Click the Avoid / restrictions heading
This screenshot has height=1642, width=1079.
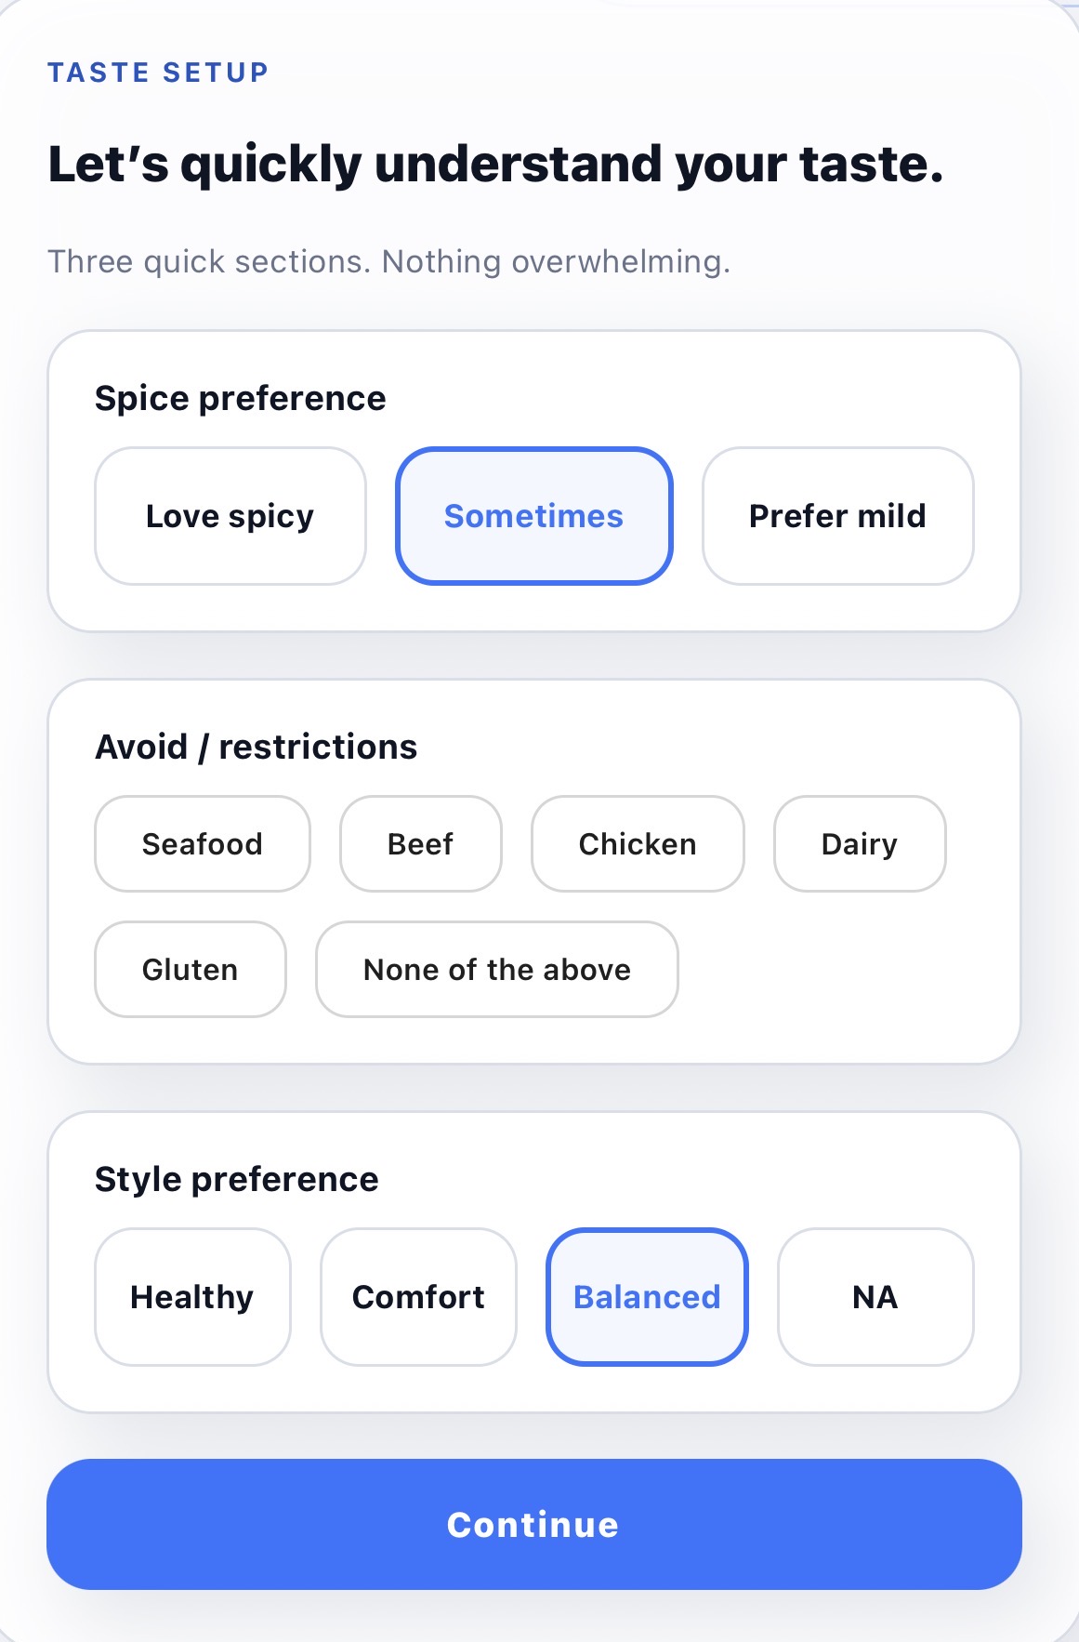click(256, 746)
